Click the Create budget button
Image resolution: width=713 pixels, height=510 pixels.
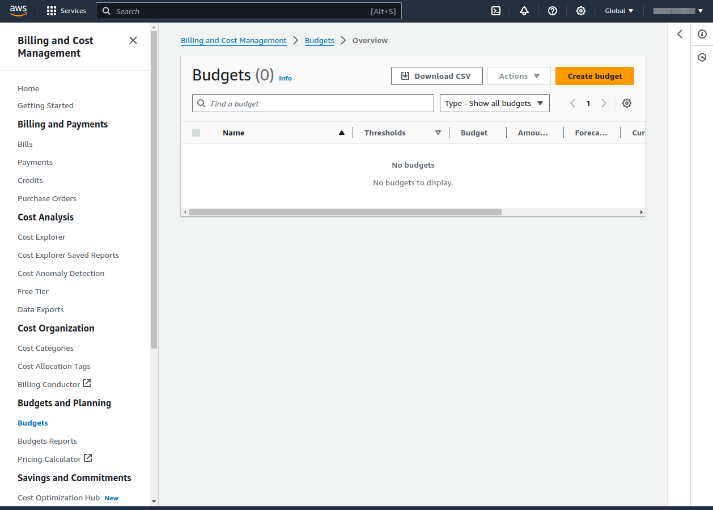click(595, 75)
